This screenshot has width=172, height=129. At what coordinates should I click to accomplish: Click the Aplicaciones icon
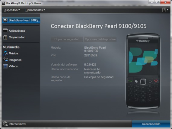[5, 31]
